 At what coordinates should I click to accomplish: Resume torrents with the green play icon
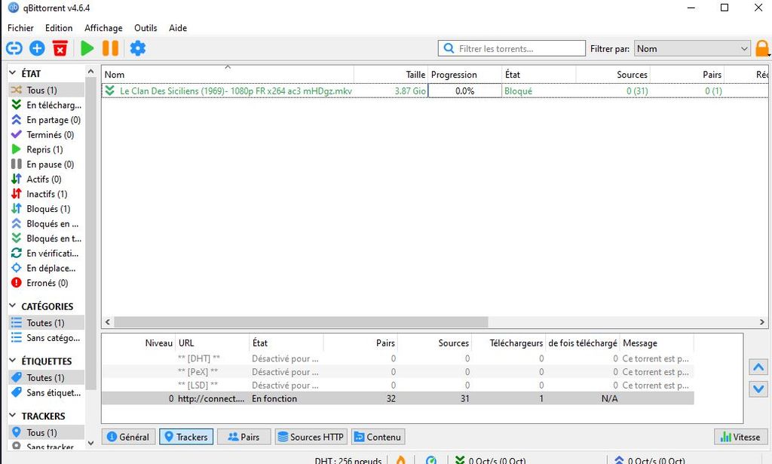(x=87, y=48)
